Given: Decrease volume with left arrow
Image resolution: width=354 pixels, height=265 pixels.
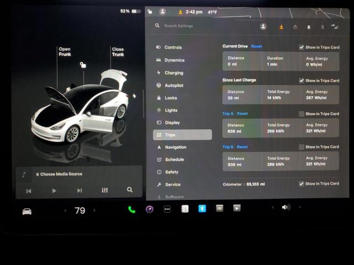Looking at the screenshot, I should coord(273,207).
